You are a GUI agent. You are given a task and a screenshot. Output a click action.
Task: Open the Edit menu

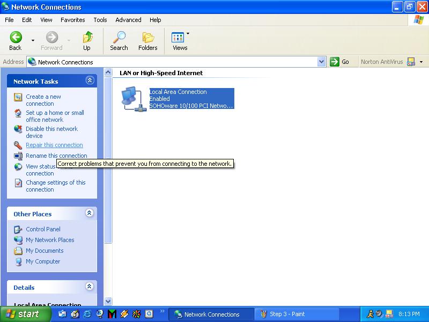(x=27, y=20)
